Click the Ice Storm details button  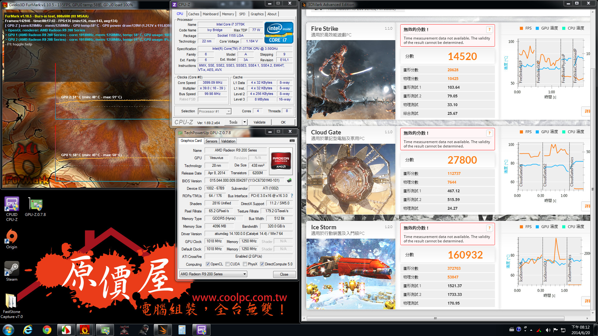coord(586,301)
